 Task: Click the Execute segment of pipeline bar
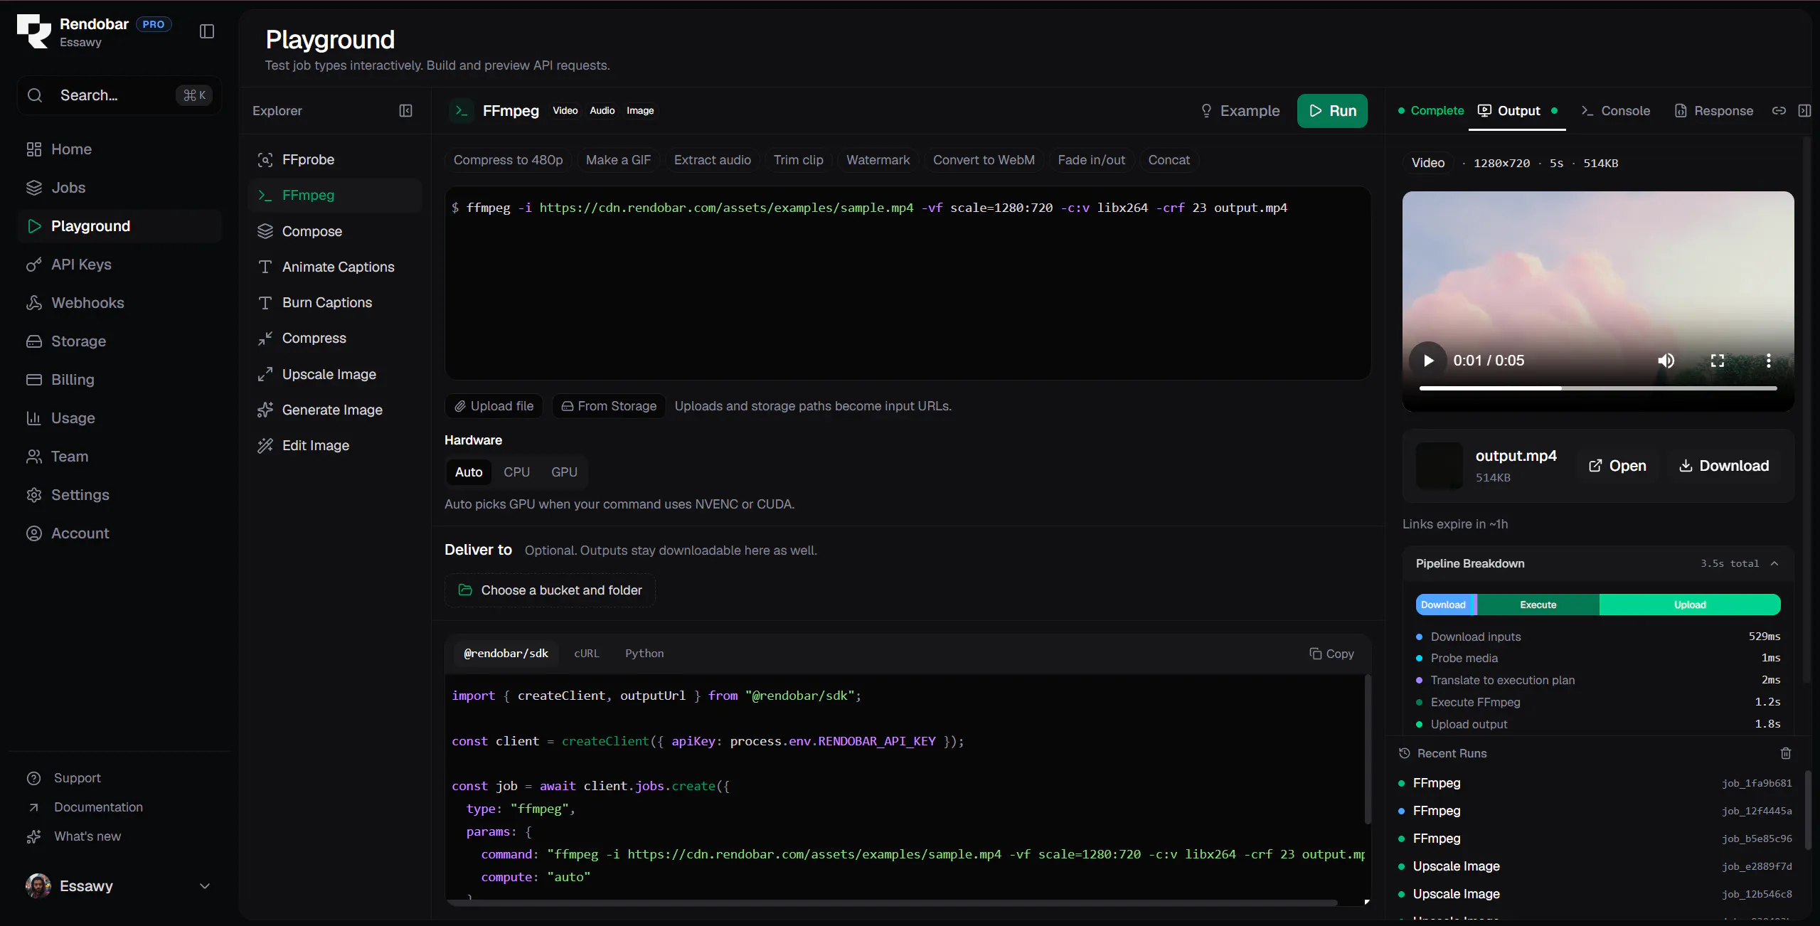(x=1538, y=605)
